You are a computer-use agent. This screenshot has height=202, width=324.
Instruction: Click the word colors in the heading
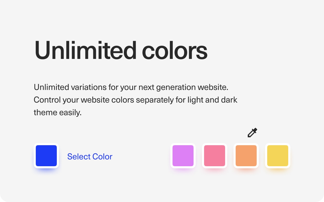(x=175, y=50)
